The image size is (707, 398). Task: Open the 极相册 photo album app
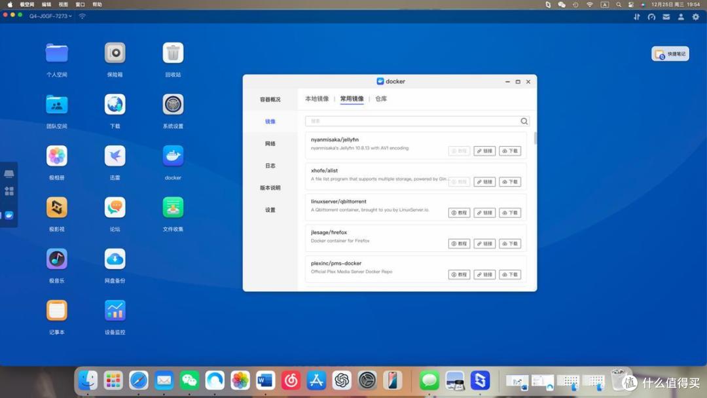(57, 156)
